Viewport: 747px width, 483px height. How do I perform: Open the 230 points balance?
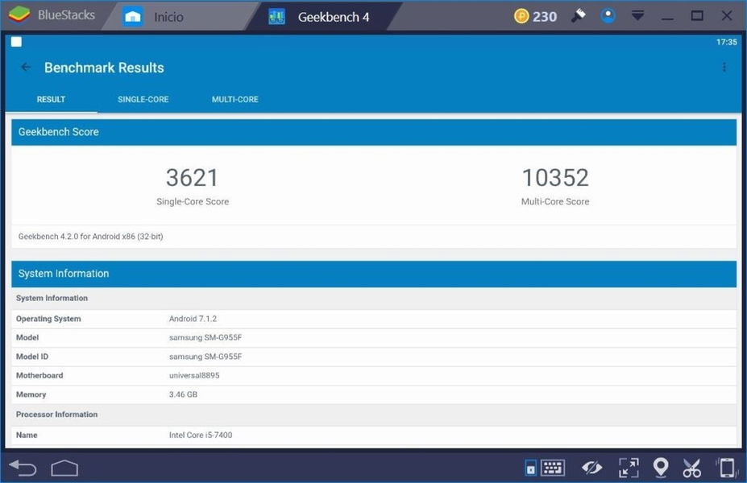pyautogui.click(x=545, y=17)
